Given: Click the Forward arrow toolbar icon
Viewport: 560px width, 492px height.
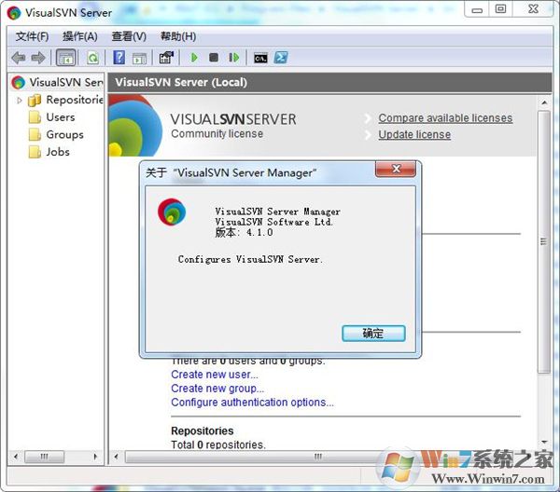Looking at the screenshot, I should click(38, 58).
